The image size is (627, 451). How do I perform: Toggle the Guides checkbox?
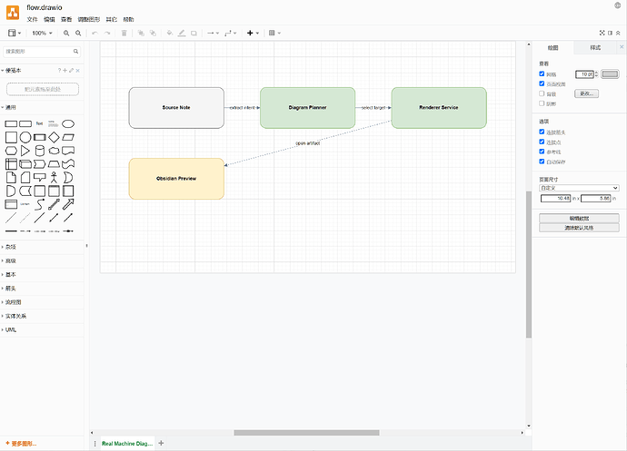pos(542,152)
